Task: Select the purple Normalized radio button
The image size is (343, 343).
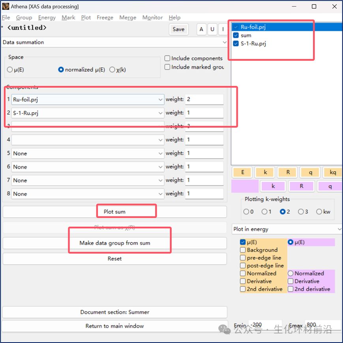Action: tap(291, 273)
